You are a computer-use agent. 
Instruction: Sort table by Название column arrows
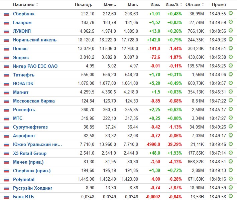coord(37,5)
